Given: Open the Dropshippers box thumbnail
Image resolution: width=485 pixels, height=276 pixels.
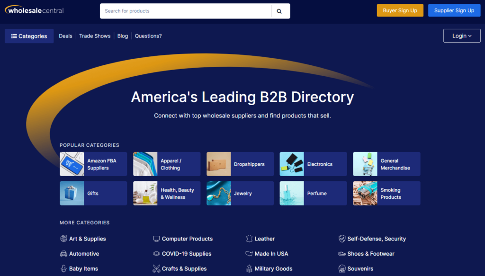Looking at the screenshot, I should (218, 164).
